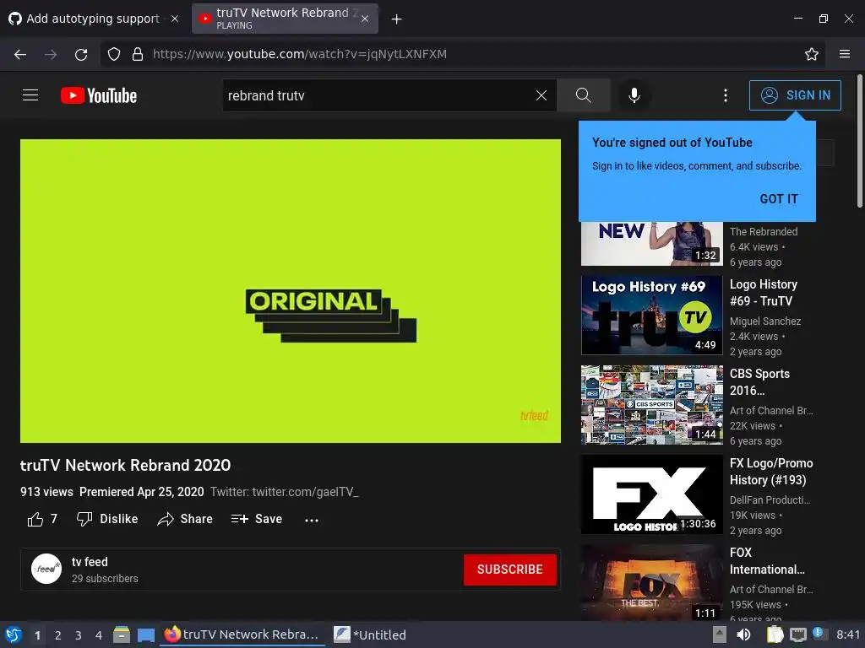
Task: Click the YouTube logo to go home
Action: (x=99, y=95)
